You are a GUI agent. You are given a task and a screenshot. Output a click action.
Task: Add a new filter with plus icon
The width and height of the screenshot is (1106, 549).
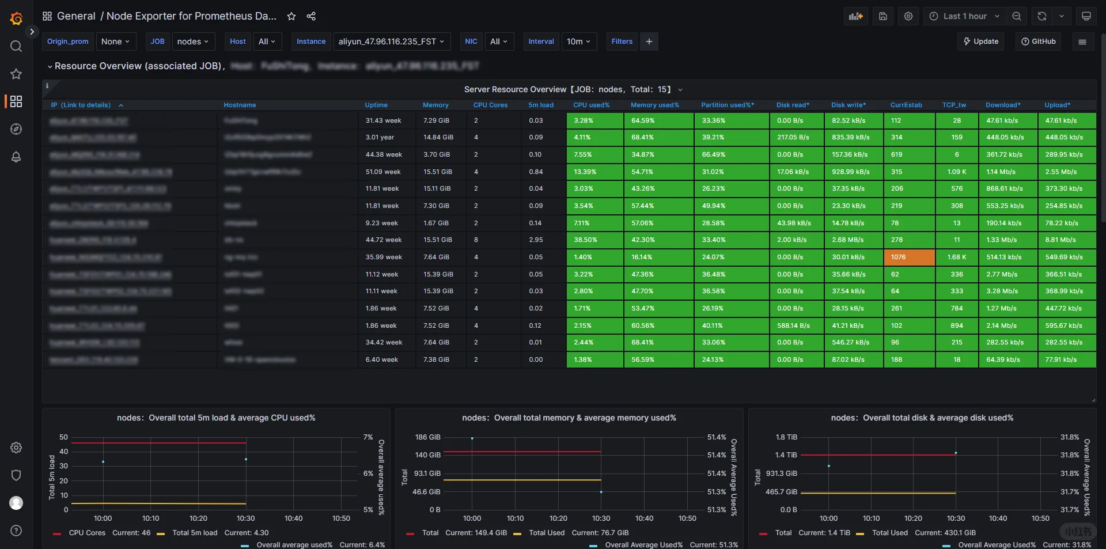click(x=649, y=41)
